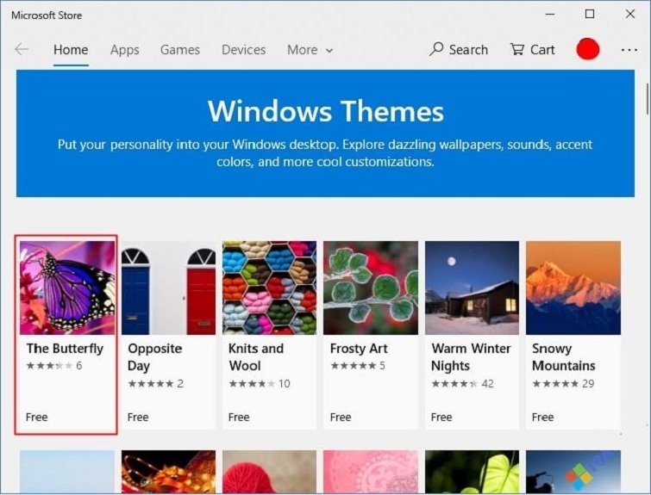The image size is (651, 495).
Task: Click the back arrow icon
Action: 22,50
